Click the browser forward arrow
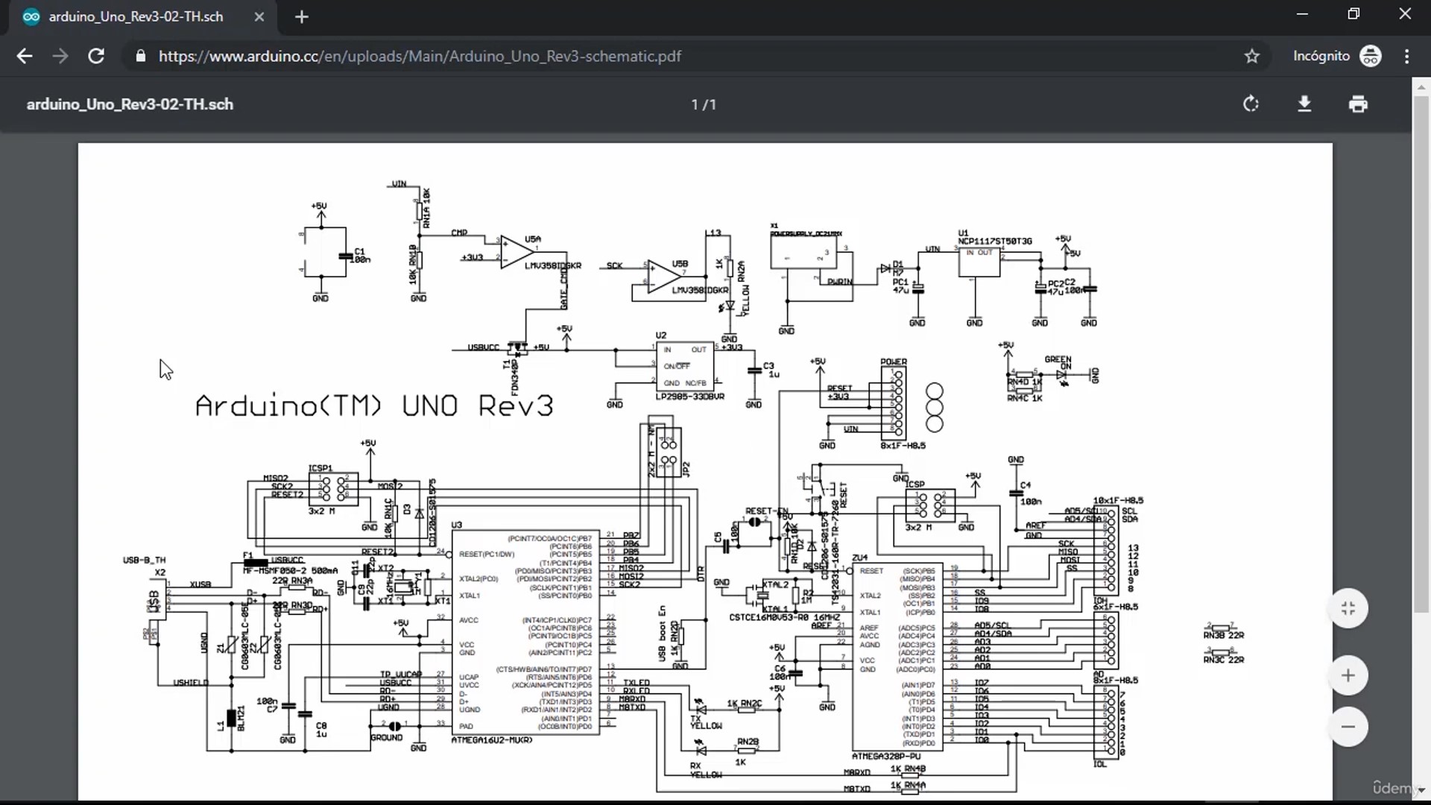 [x=60, y=56]
